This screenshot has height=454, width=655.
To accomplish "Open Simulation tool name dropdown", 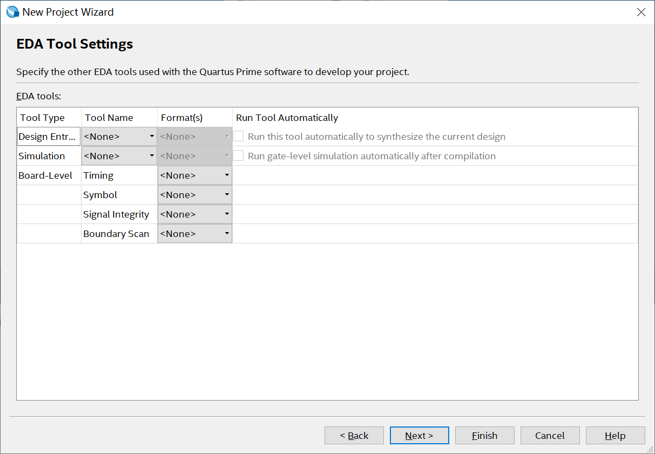I will (x=119, y=156).
